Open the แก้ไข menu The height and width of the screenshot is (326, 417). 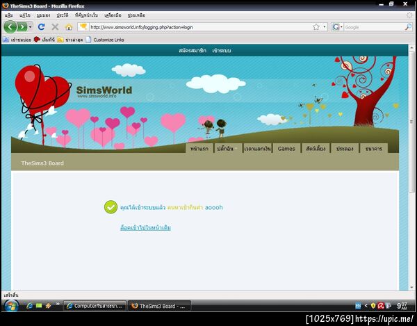[x=25, y=15]
